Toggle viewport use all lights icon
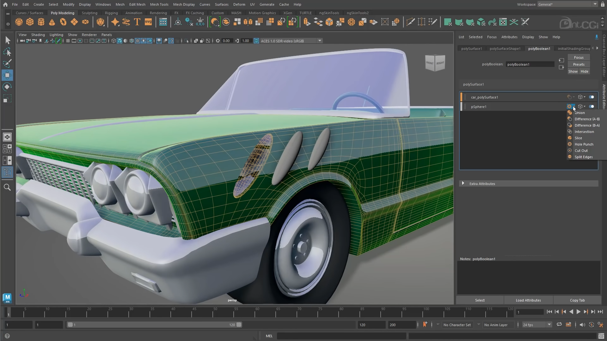Viewport: 607px width, 341px height. (144, 41)
